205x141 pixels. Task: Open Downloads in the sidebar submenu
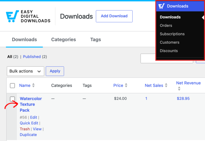[170, 17]
